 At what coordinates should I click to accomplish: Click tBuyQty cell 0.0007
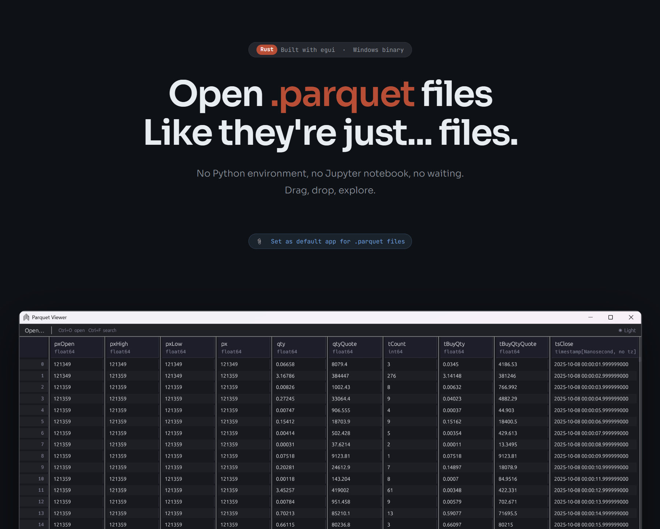point(451,479)
